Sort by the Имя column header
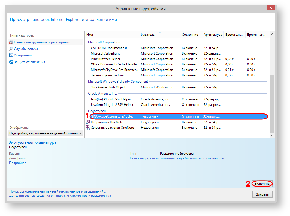The image size is (290, 216). click(x=112, y=35)
